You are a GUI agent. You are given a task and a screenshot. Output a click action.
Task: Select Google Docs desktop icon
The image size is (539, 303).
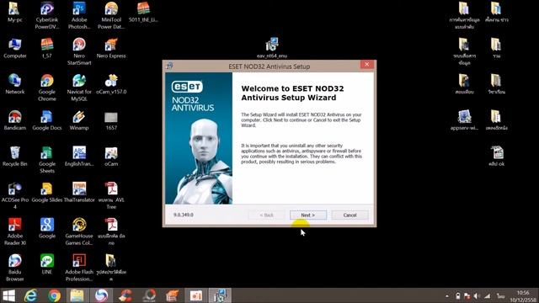(47, 120)
